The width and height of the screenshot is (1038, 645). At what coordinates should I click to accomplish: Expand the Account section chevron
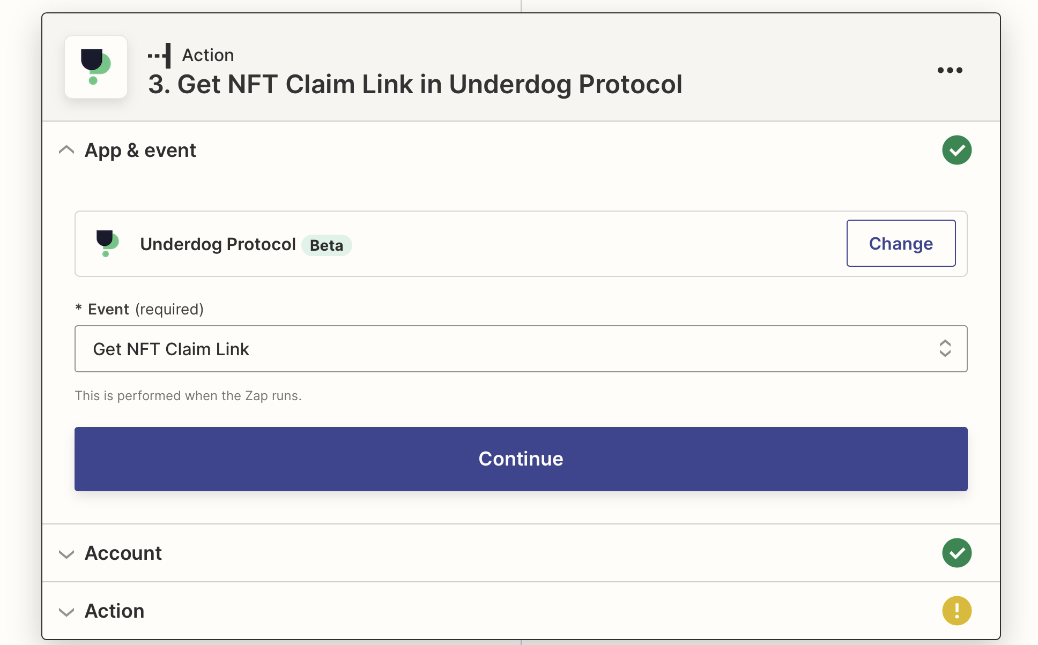pos(66,554)
